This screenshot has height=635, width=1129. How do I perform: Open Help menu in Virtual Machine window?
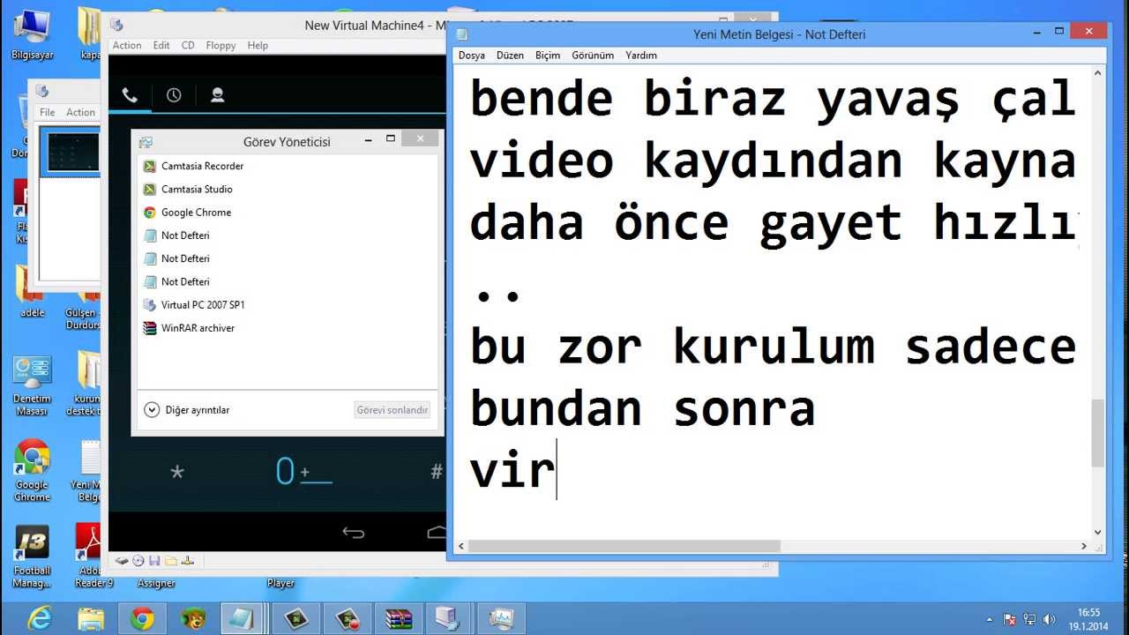[258, 45]
